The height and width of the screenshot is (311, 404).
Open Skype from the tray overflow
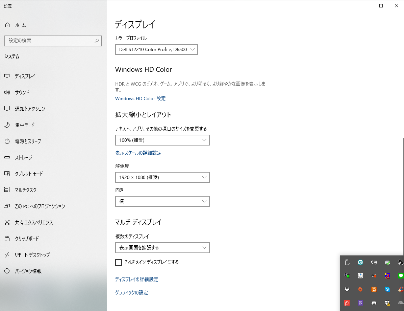click(387, 289)
